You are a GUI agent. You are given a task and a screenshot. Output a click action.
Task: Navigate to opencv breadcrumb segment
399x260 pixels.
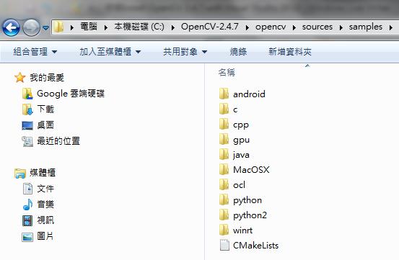[x=271, y=27]
